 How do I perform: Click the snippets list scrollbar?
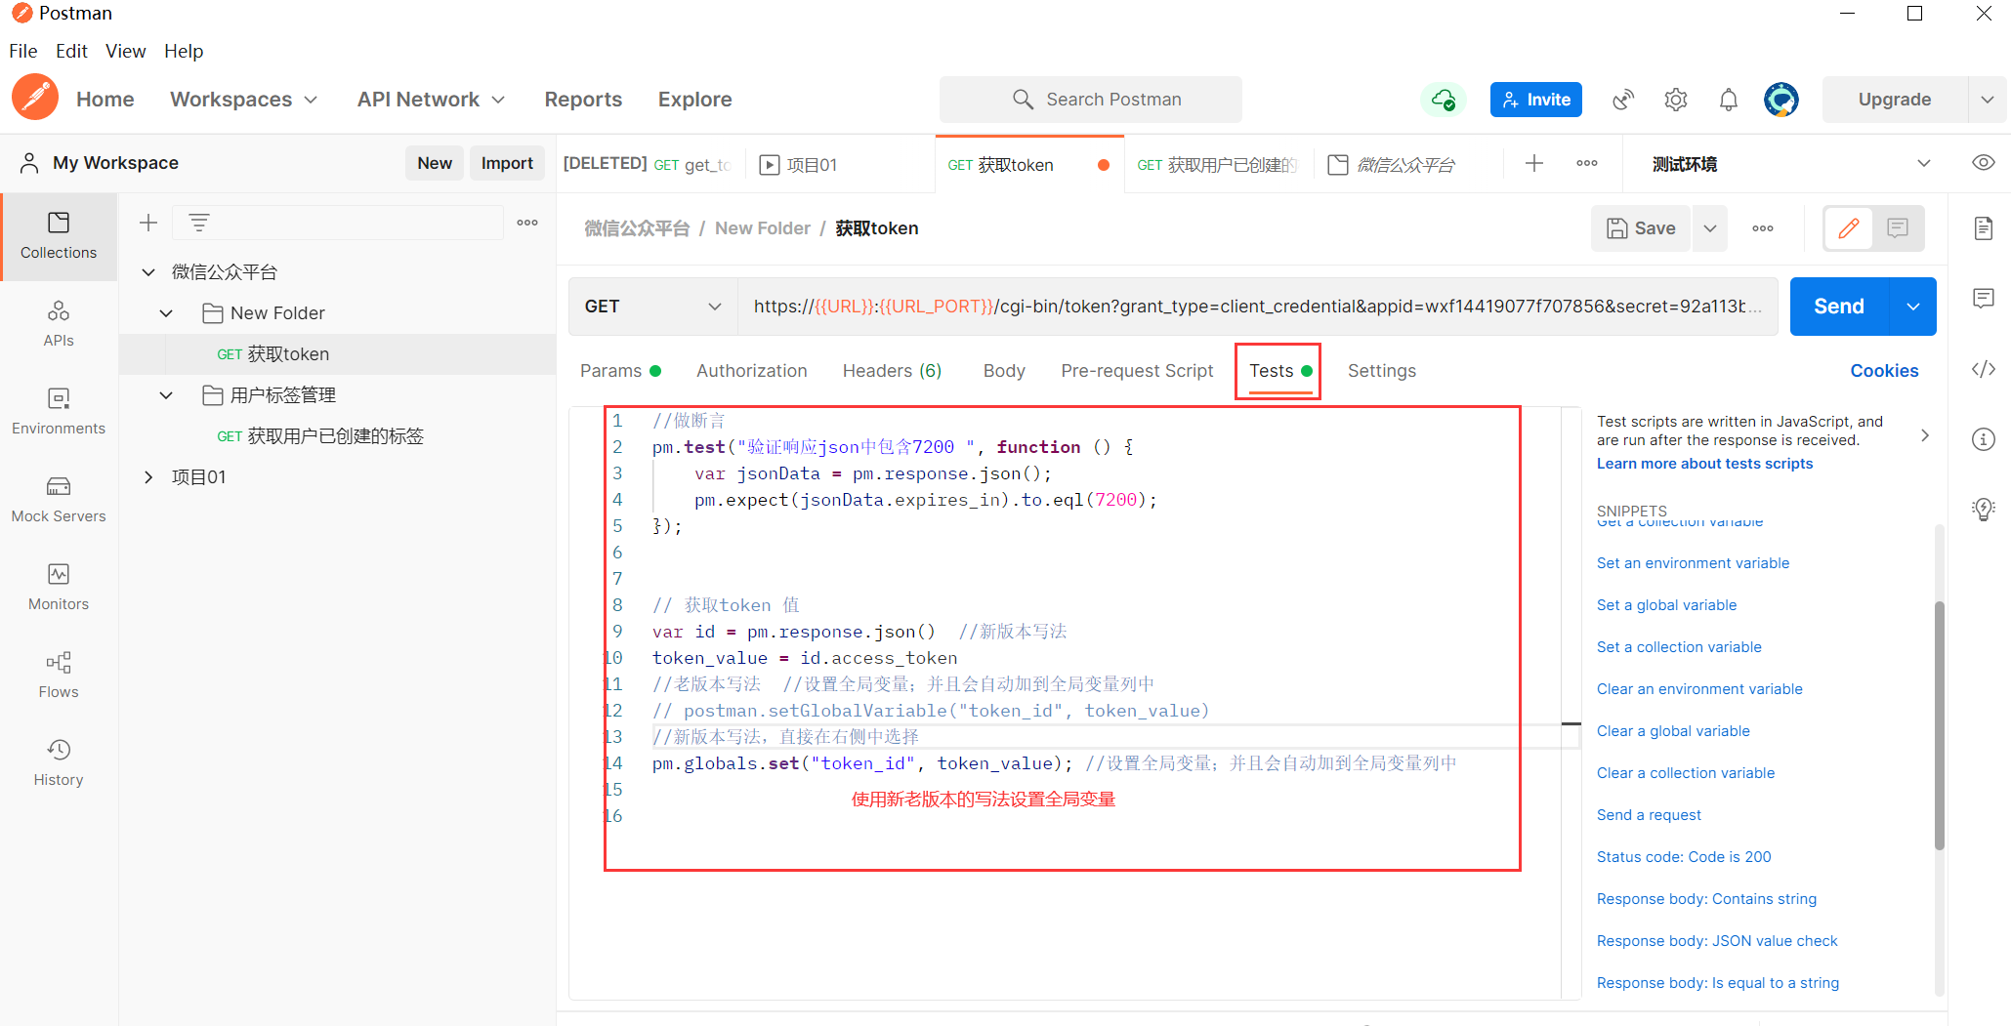[1940, 724]
